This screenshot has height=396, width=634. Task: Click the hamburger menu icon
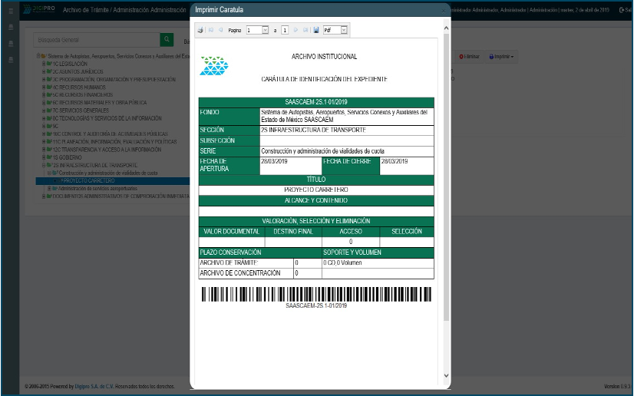10,11
